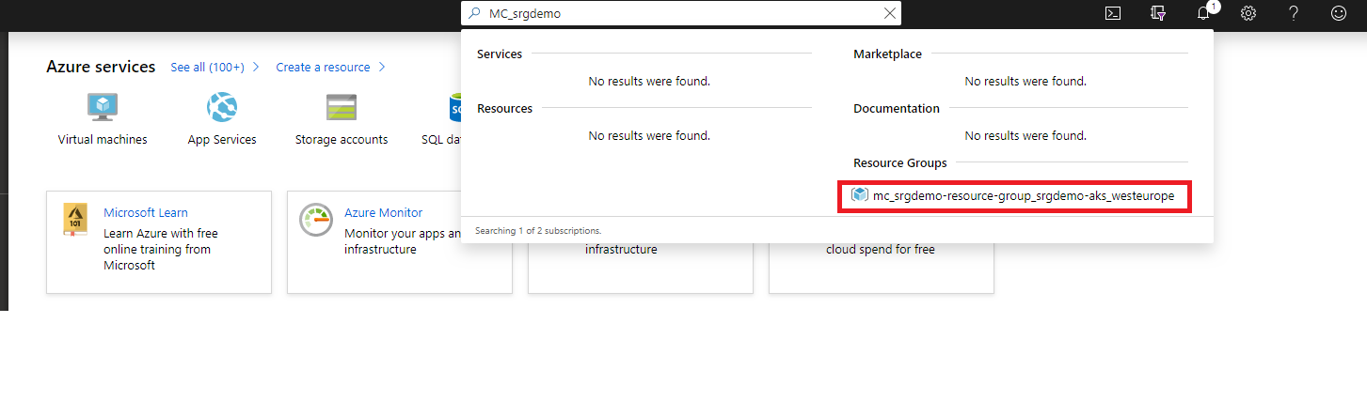The image size is (1367, 400).
Task: Open the Microsoft Learn link
Action: [x=146, y=213]
